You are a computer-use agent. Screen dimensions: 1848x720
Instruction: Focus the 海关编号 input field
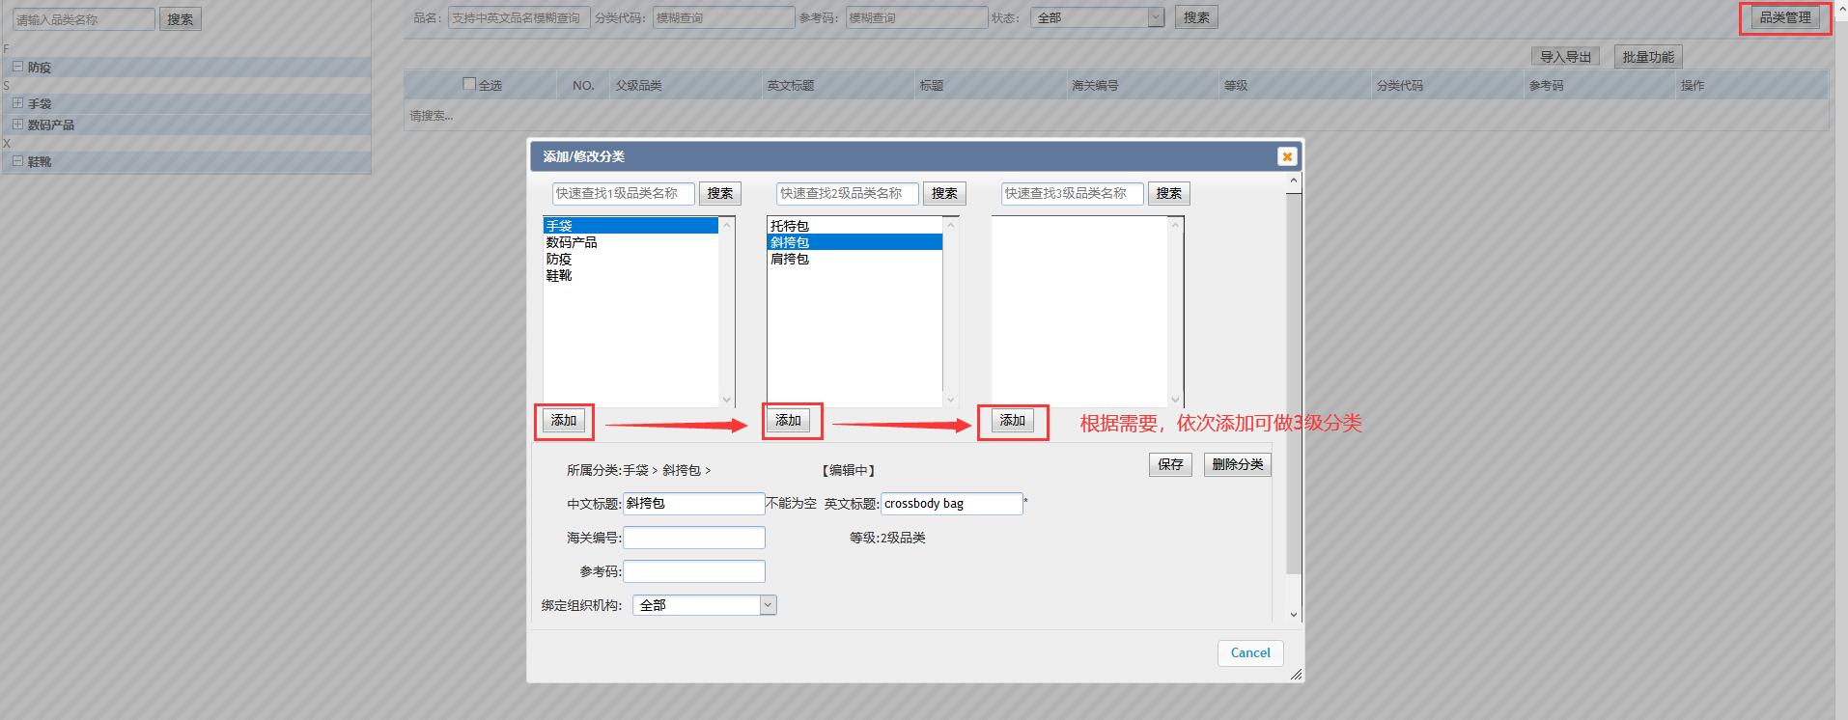pyautogui.click(x=693, y=538)
